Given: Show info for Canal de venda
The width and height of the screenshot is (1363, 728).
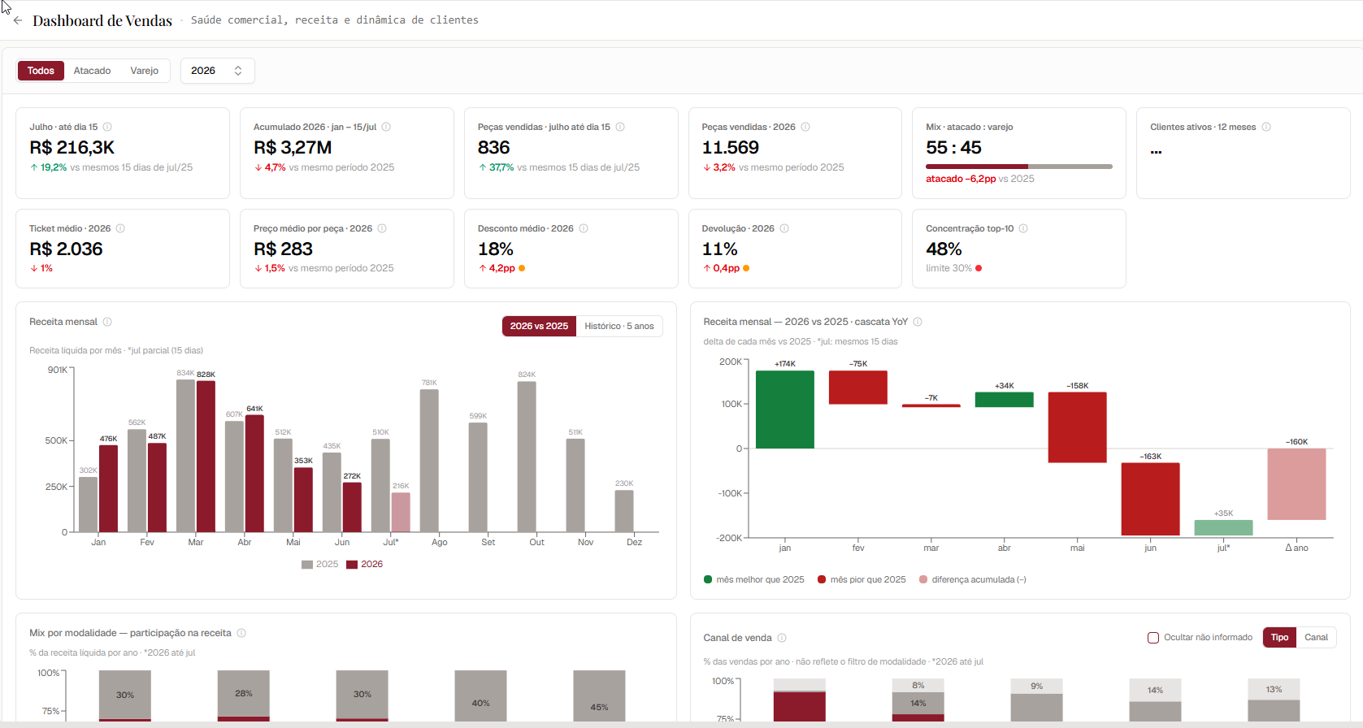Looking at the screenshot, I should [782, 638].
